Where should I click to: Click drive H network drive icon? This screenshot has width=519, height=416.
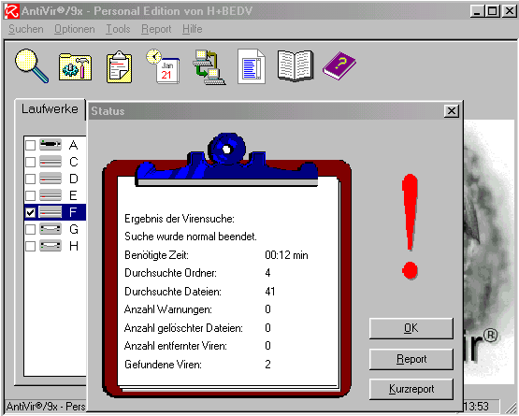50,246
